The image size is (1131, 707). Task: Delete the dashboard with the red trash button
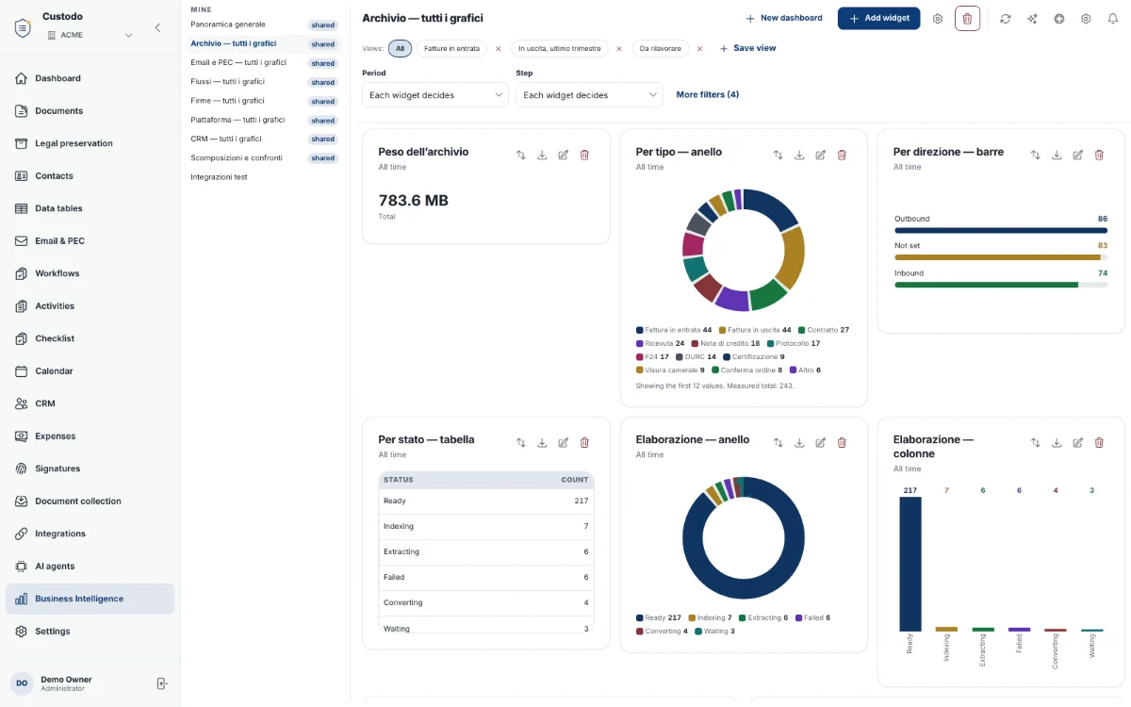[967, 19]
